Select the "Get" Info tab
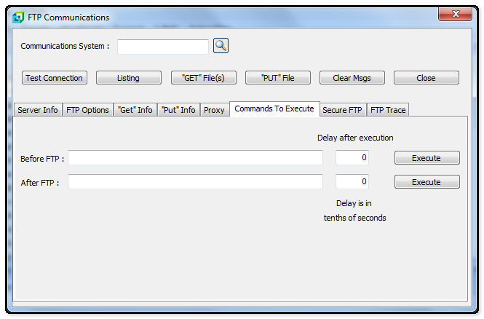Image resolution: width=484 pixels, height=319 pixels. pos(135,110)
